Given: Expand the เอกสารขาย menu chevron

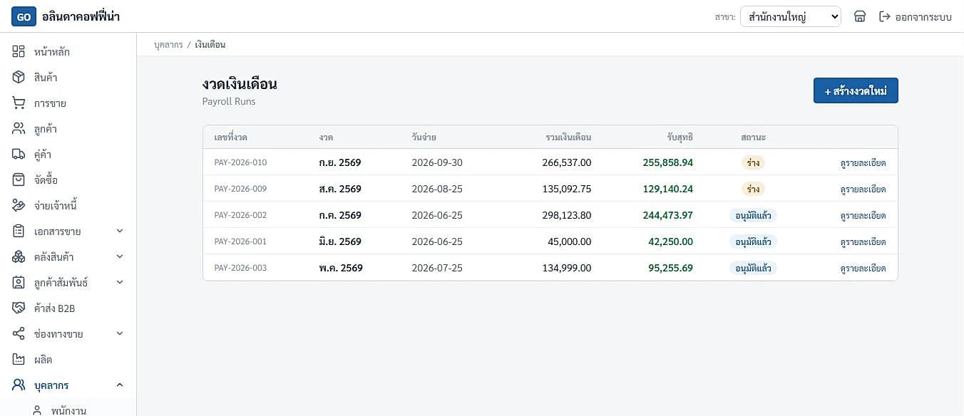Looking at the screenshot, I should (x=120, y=232).
